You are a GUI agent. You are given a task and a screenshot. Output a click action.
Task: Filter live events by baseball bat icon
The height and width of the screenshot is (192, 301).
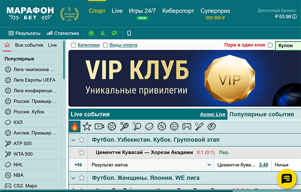click(x=199, y=127)
